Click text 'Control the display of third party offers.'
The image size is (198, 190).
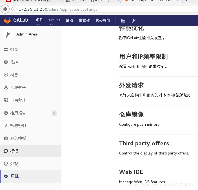click(154, 153)
